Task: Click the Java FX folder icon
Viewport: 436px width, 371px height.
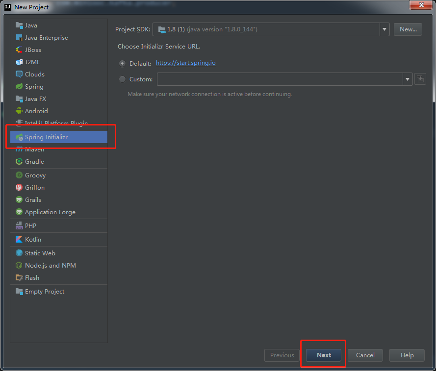Action: coord(19,99)
